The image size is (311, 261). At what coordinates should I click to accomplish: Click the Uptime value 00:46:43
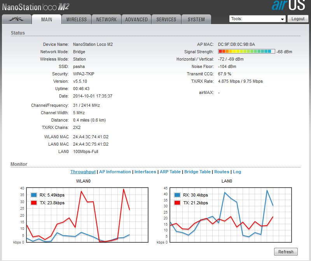click(81, 89)
